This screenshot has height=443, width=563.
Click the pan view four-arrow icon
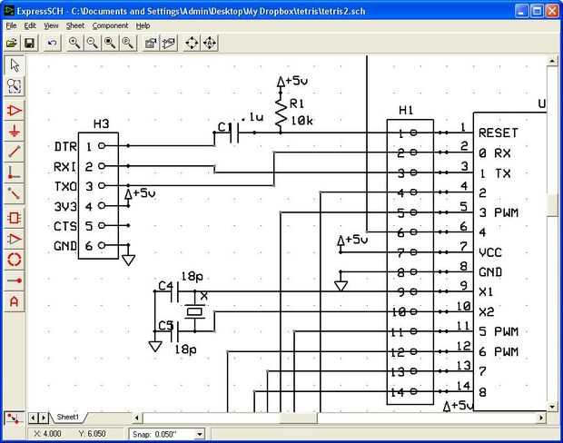click(192, 43)
